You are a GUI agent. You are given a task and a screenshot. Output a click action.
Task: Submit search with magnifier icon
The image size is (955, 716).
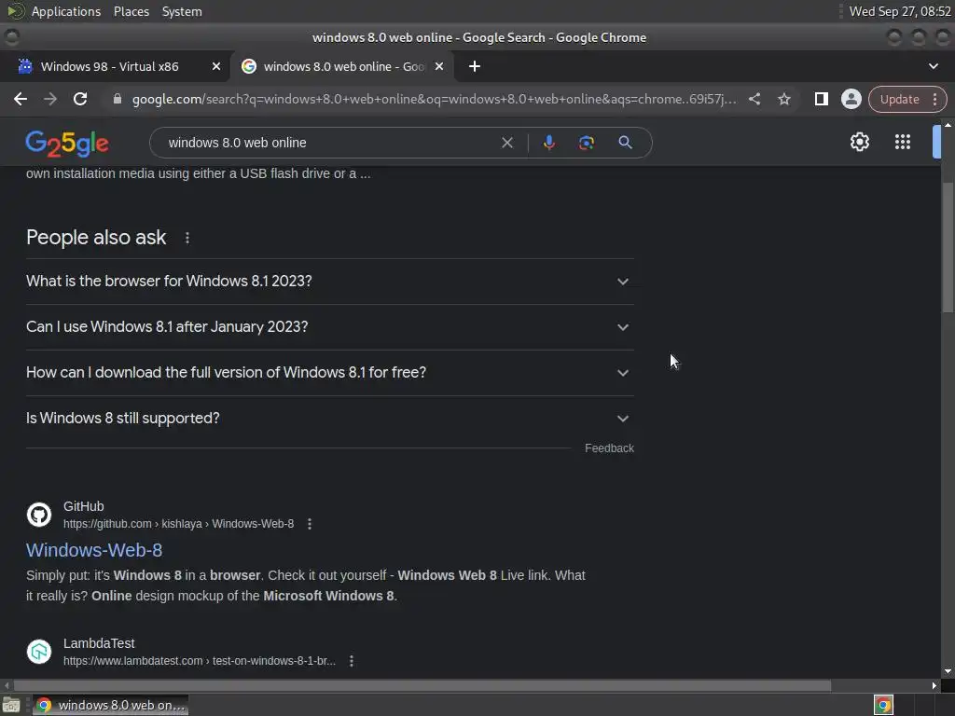(625, 143)
